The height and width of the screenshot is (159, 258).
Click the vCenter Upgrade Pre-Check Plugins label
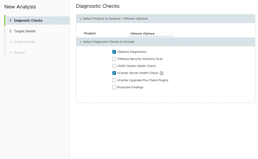click(143, 80)
